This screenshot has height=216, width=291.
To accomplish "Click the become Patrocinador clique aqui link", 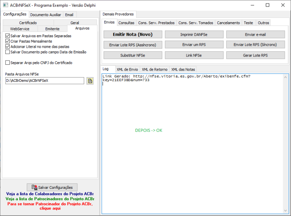I will click(x=50, y=206).
